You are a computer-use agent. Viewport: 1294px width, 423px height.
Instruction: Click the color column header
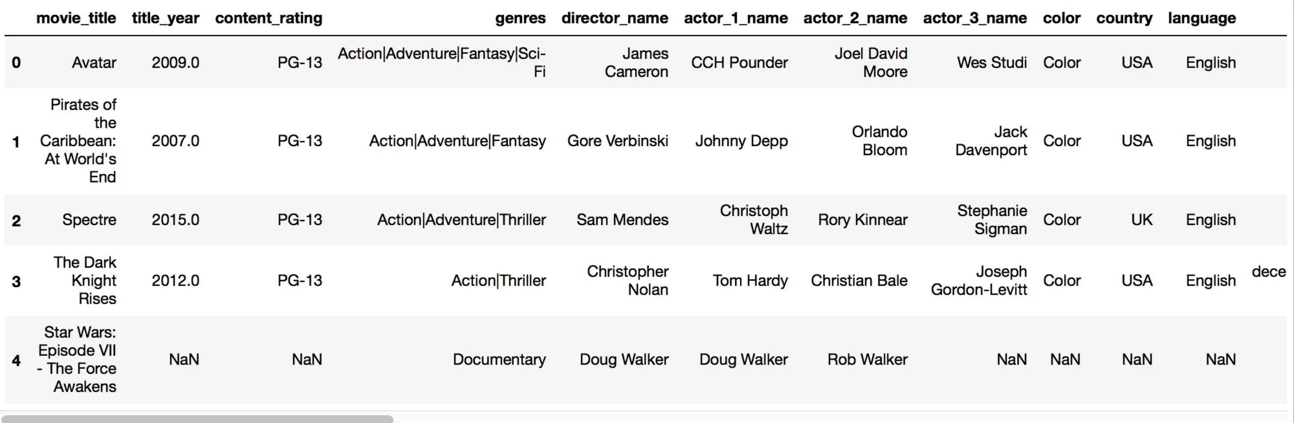[x=1061, y=18]
